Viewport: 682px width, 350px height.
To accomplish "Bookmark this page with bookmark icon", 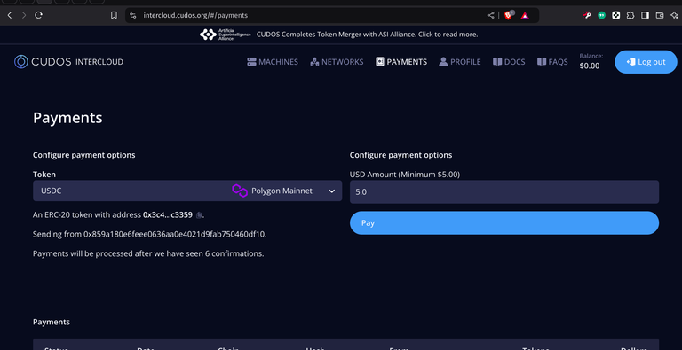I will pyautogui.click(x=114, y=15).
